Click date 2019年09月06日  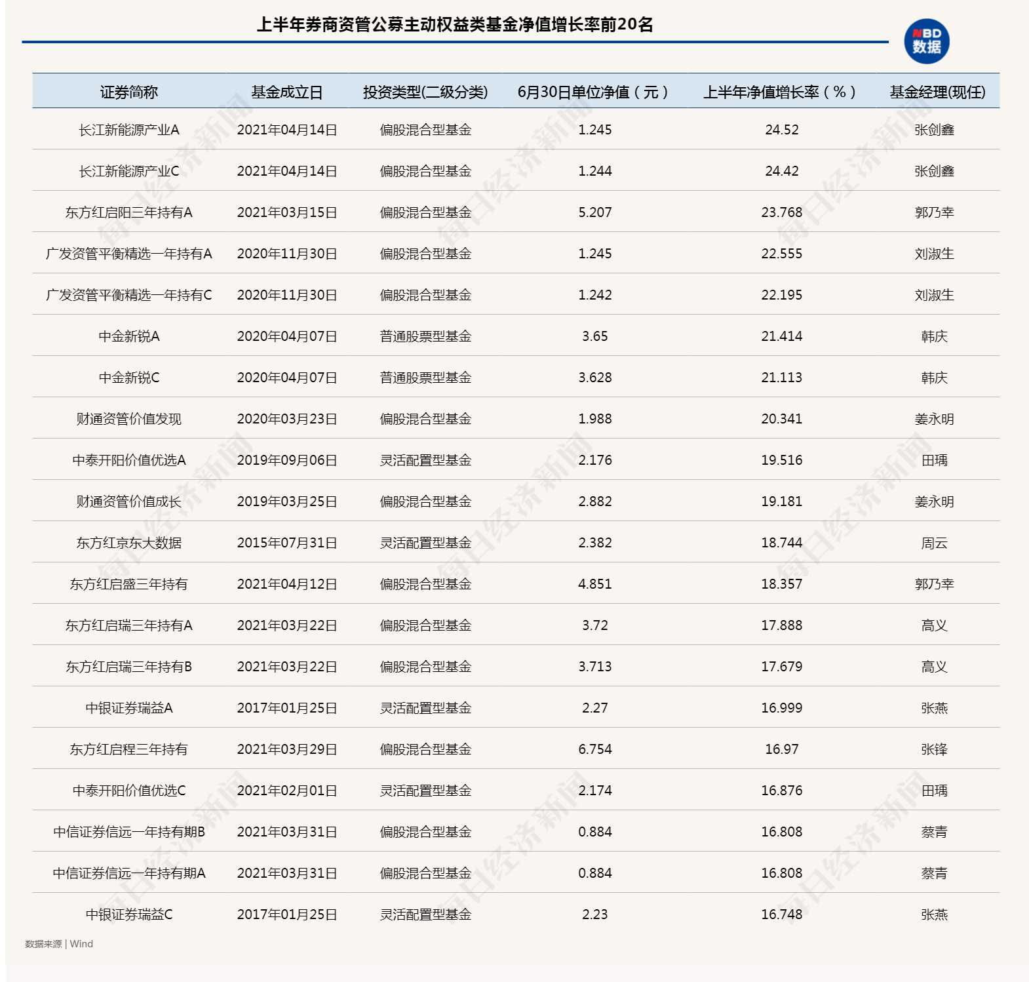(x=287, y=460)
